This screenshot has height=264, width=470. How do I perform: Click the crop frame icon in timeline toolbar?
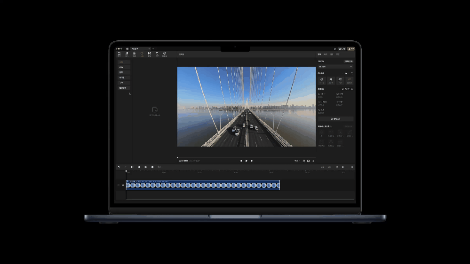point(159,167)
